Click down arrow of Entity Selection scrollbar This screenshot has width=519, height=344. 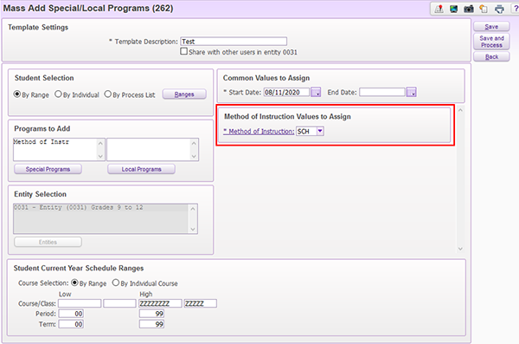click(x=193, y=230)
